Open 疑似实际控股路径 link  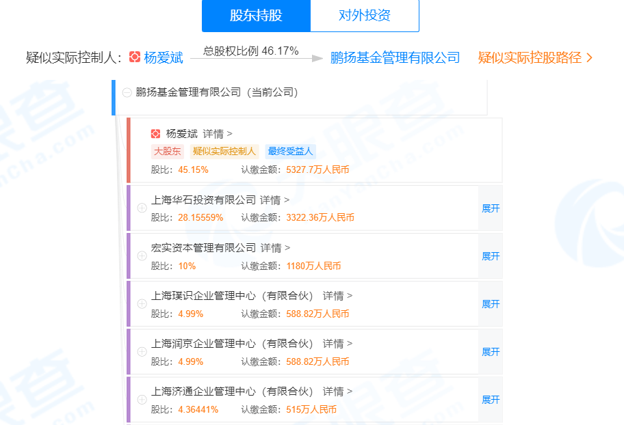click(530, 57)
